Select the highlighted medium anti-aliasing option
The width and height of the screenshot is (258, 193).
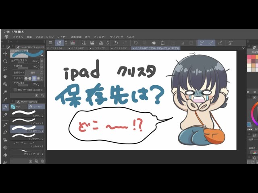[x=34, y=78]
